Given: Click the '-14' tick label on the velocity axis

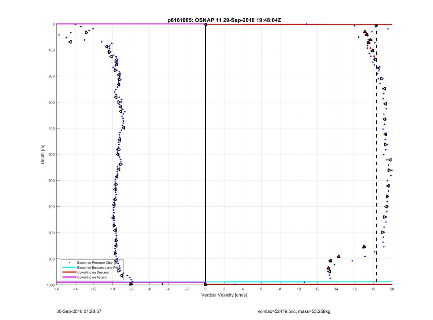Looking at the screenshot, I should [x=75, y=289].
